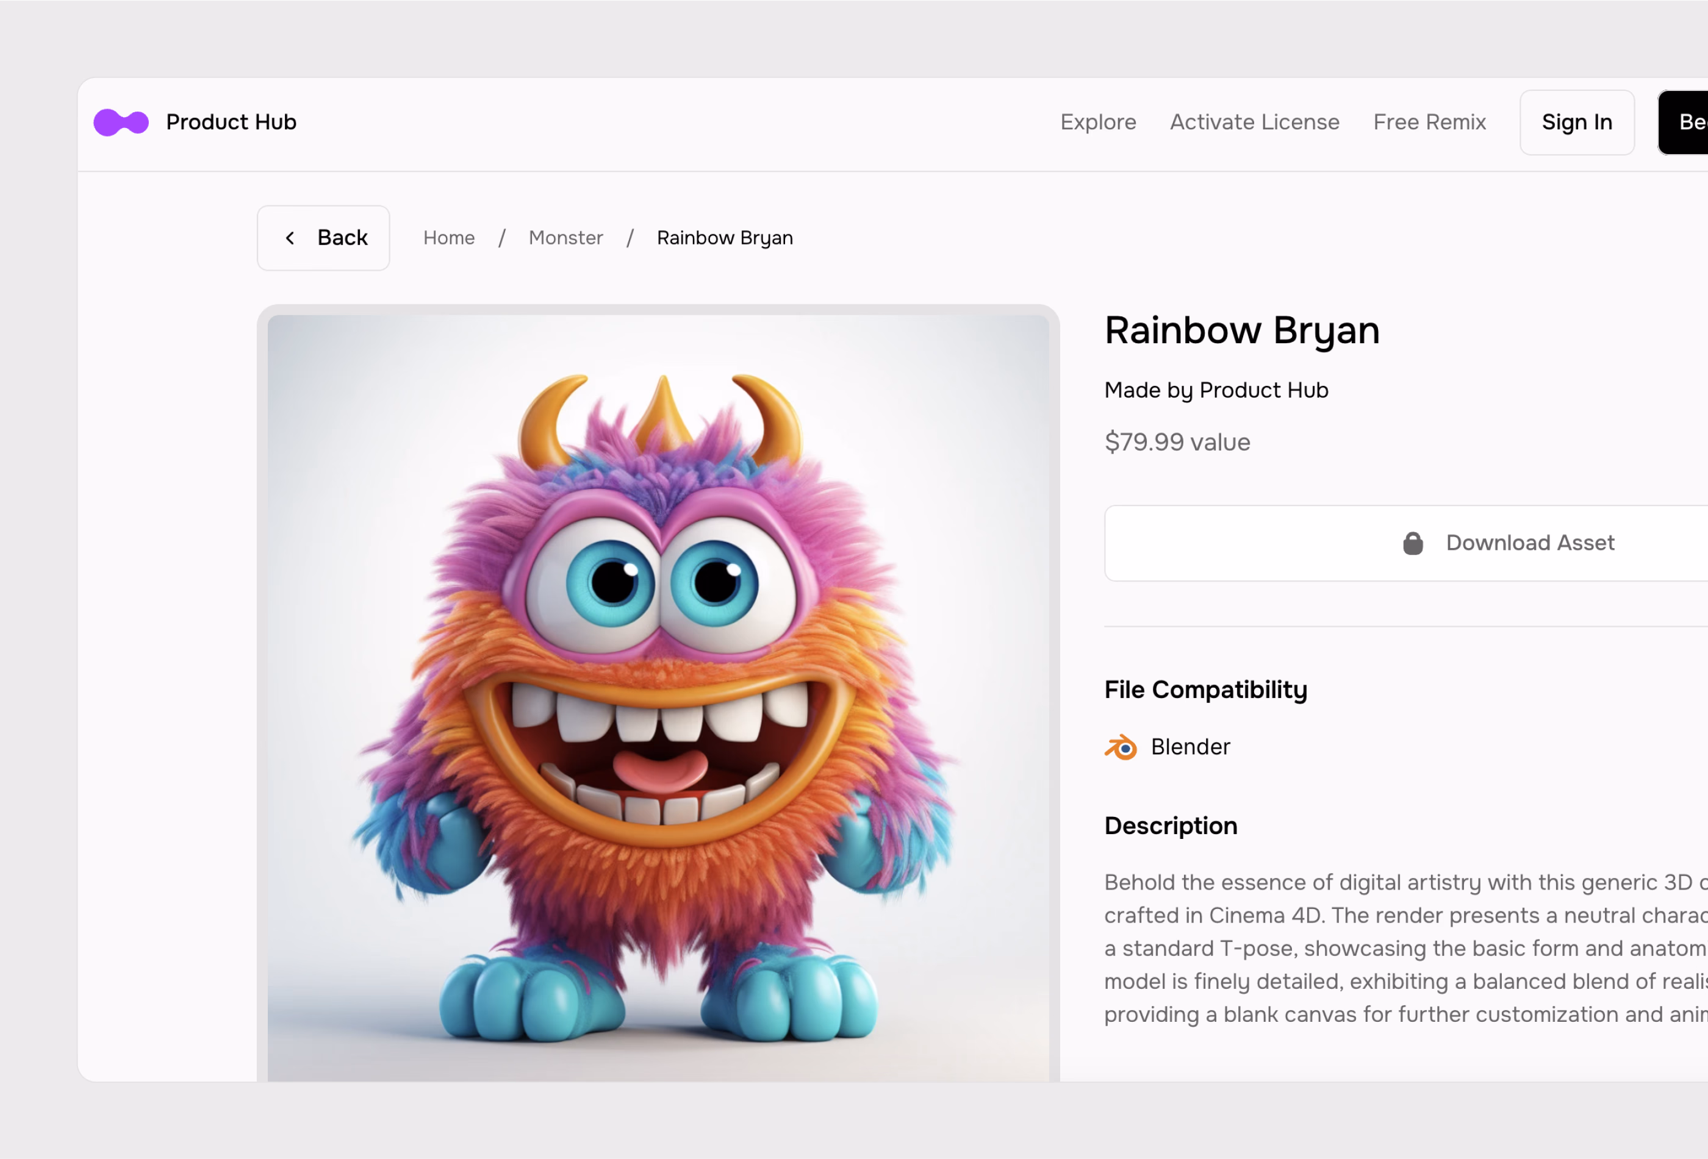Click the Back button
This screenshot has height=1159, width=1708.
[x=323, y=238]
